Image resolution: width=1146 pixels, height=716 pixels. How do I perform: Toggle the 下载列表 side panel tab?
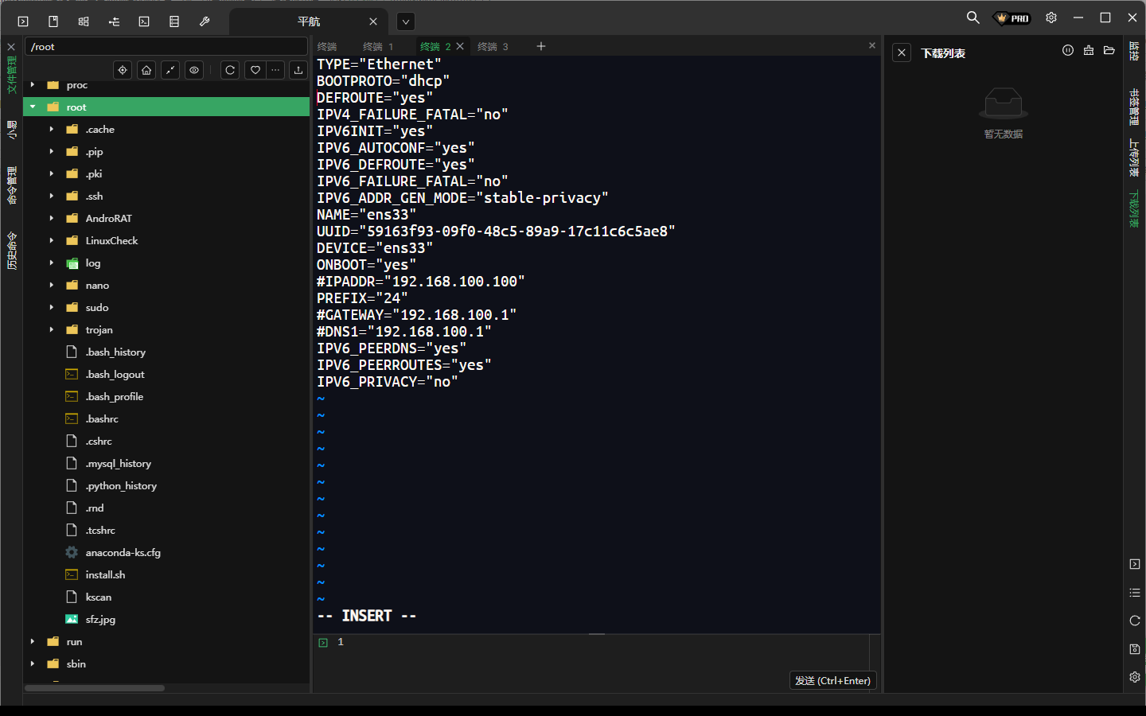(1134, 208)
